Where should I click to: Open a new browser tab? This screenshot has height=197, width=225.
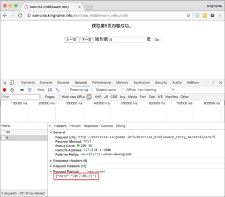click(88, 7)
